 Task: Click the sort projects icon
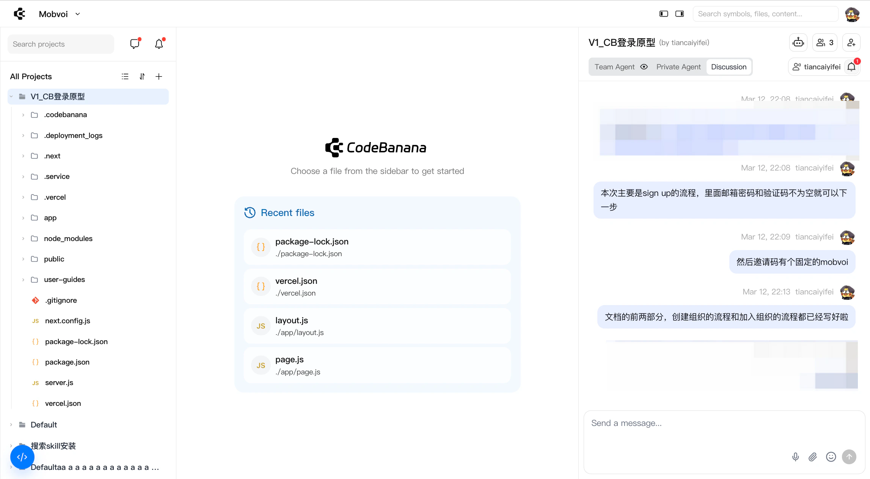[142, 77]
